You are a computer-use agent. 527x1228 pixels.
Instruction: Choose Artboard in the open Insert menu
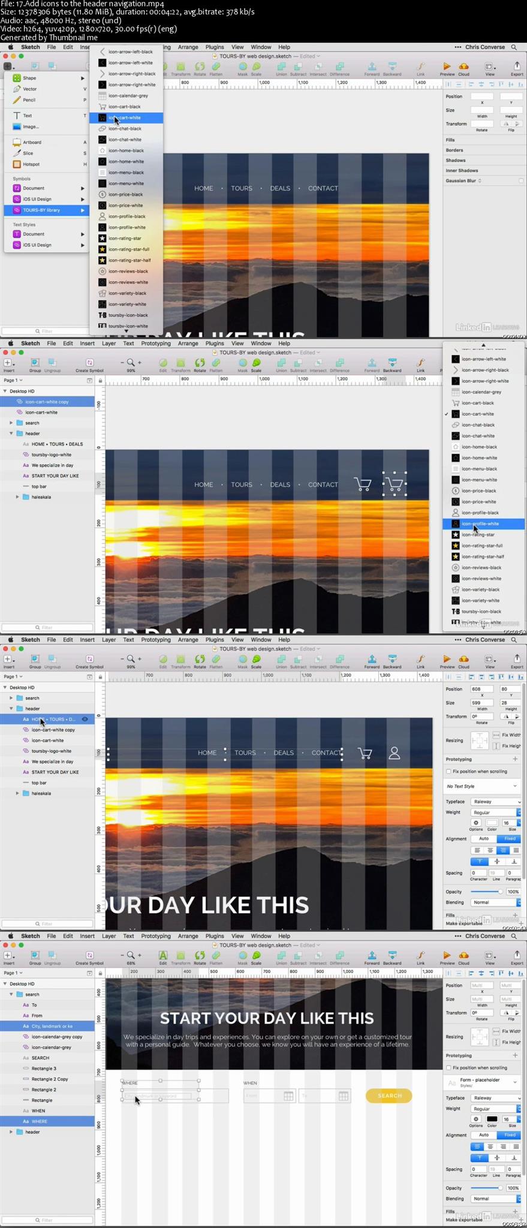[x=47, y=142]
